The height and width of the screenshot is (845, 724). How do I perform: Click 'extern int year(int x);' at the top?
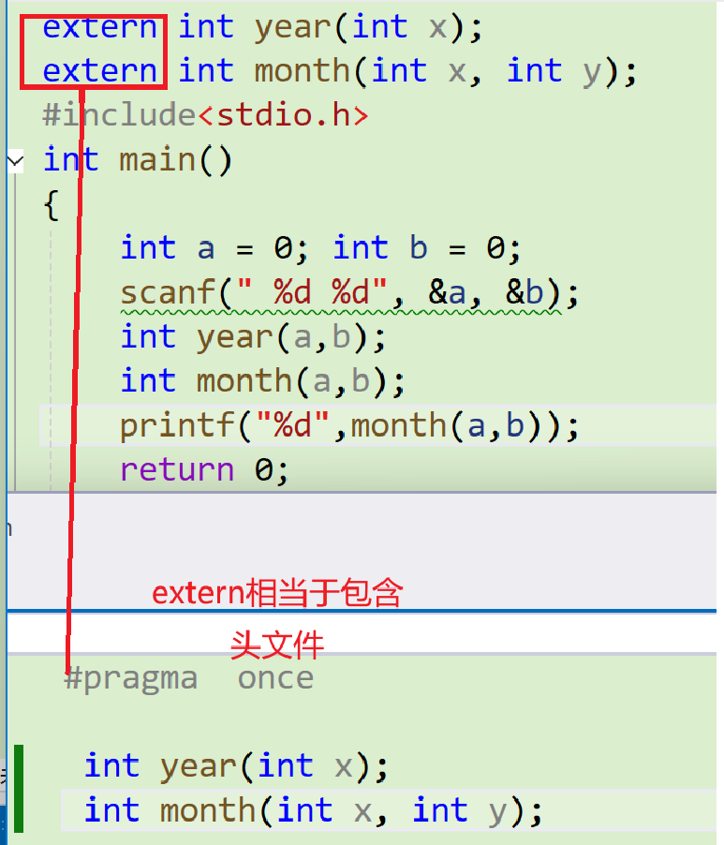[x=262, y=27]
